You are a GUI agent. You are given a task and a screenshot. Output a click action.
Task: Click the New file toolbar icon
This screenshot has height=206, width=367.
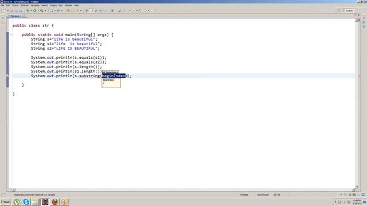coord(4,10)
